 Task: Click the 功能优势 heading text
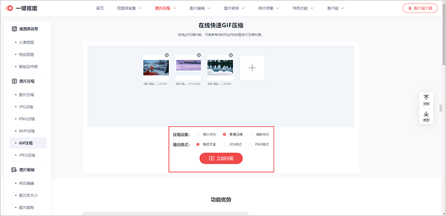[x=221, y=200]
